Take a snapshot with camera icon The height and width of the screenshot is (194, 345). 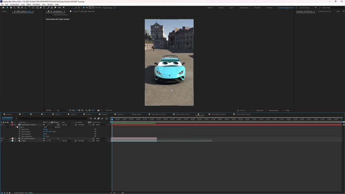tap(98, 110)
